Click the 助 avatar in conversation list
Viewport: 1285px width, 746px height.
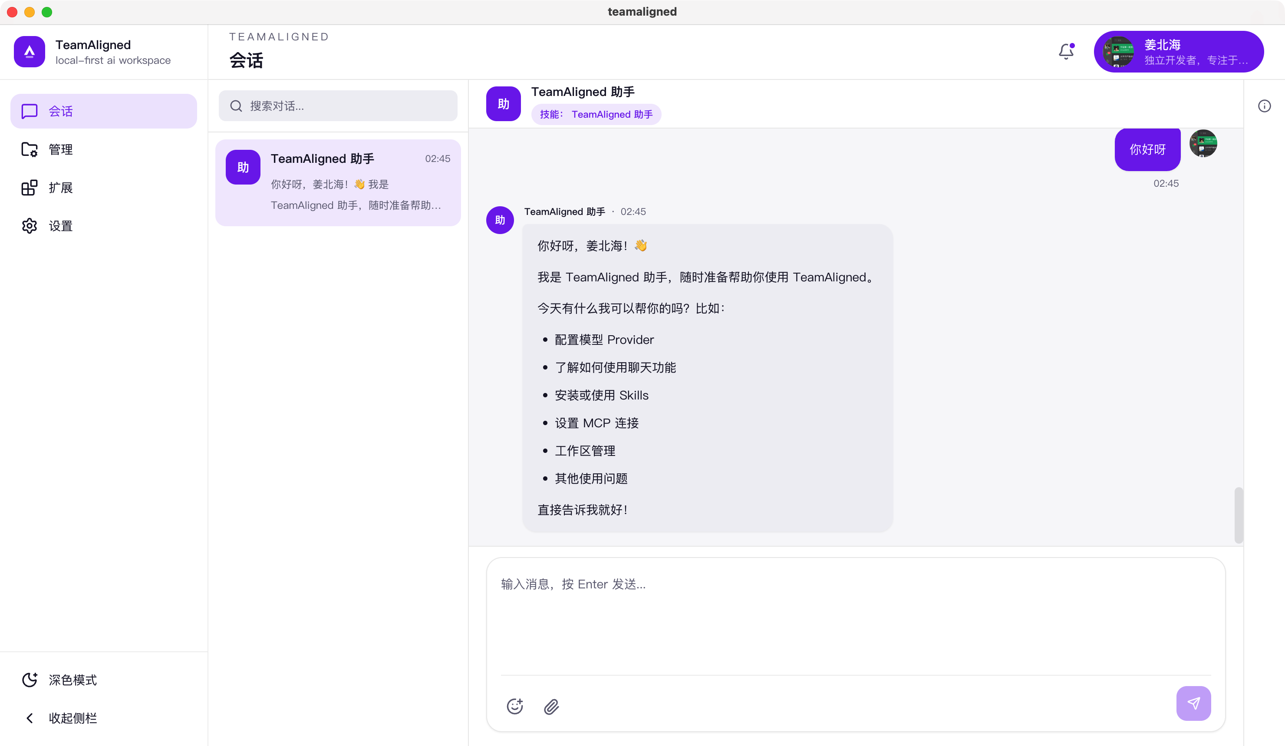click(243, 167)
